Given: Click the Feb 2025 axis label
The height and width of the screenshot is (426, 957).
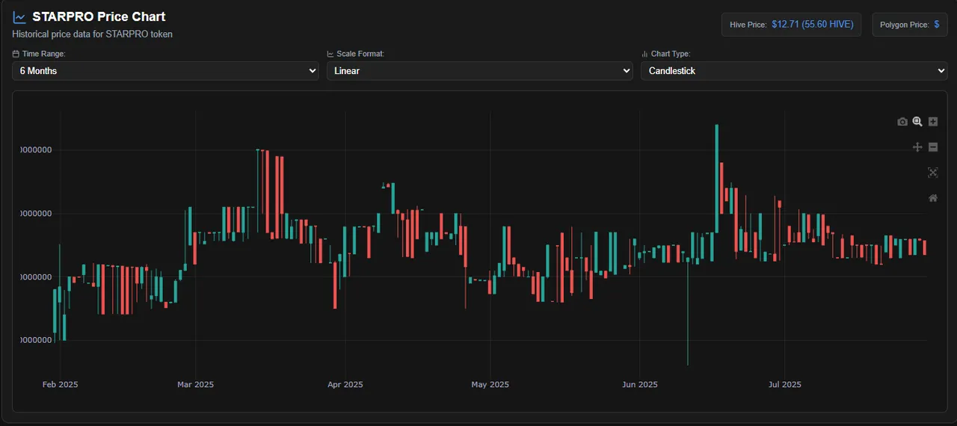Looking at the screenshot, I should 60,385.
